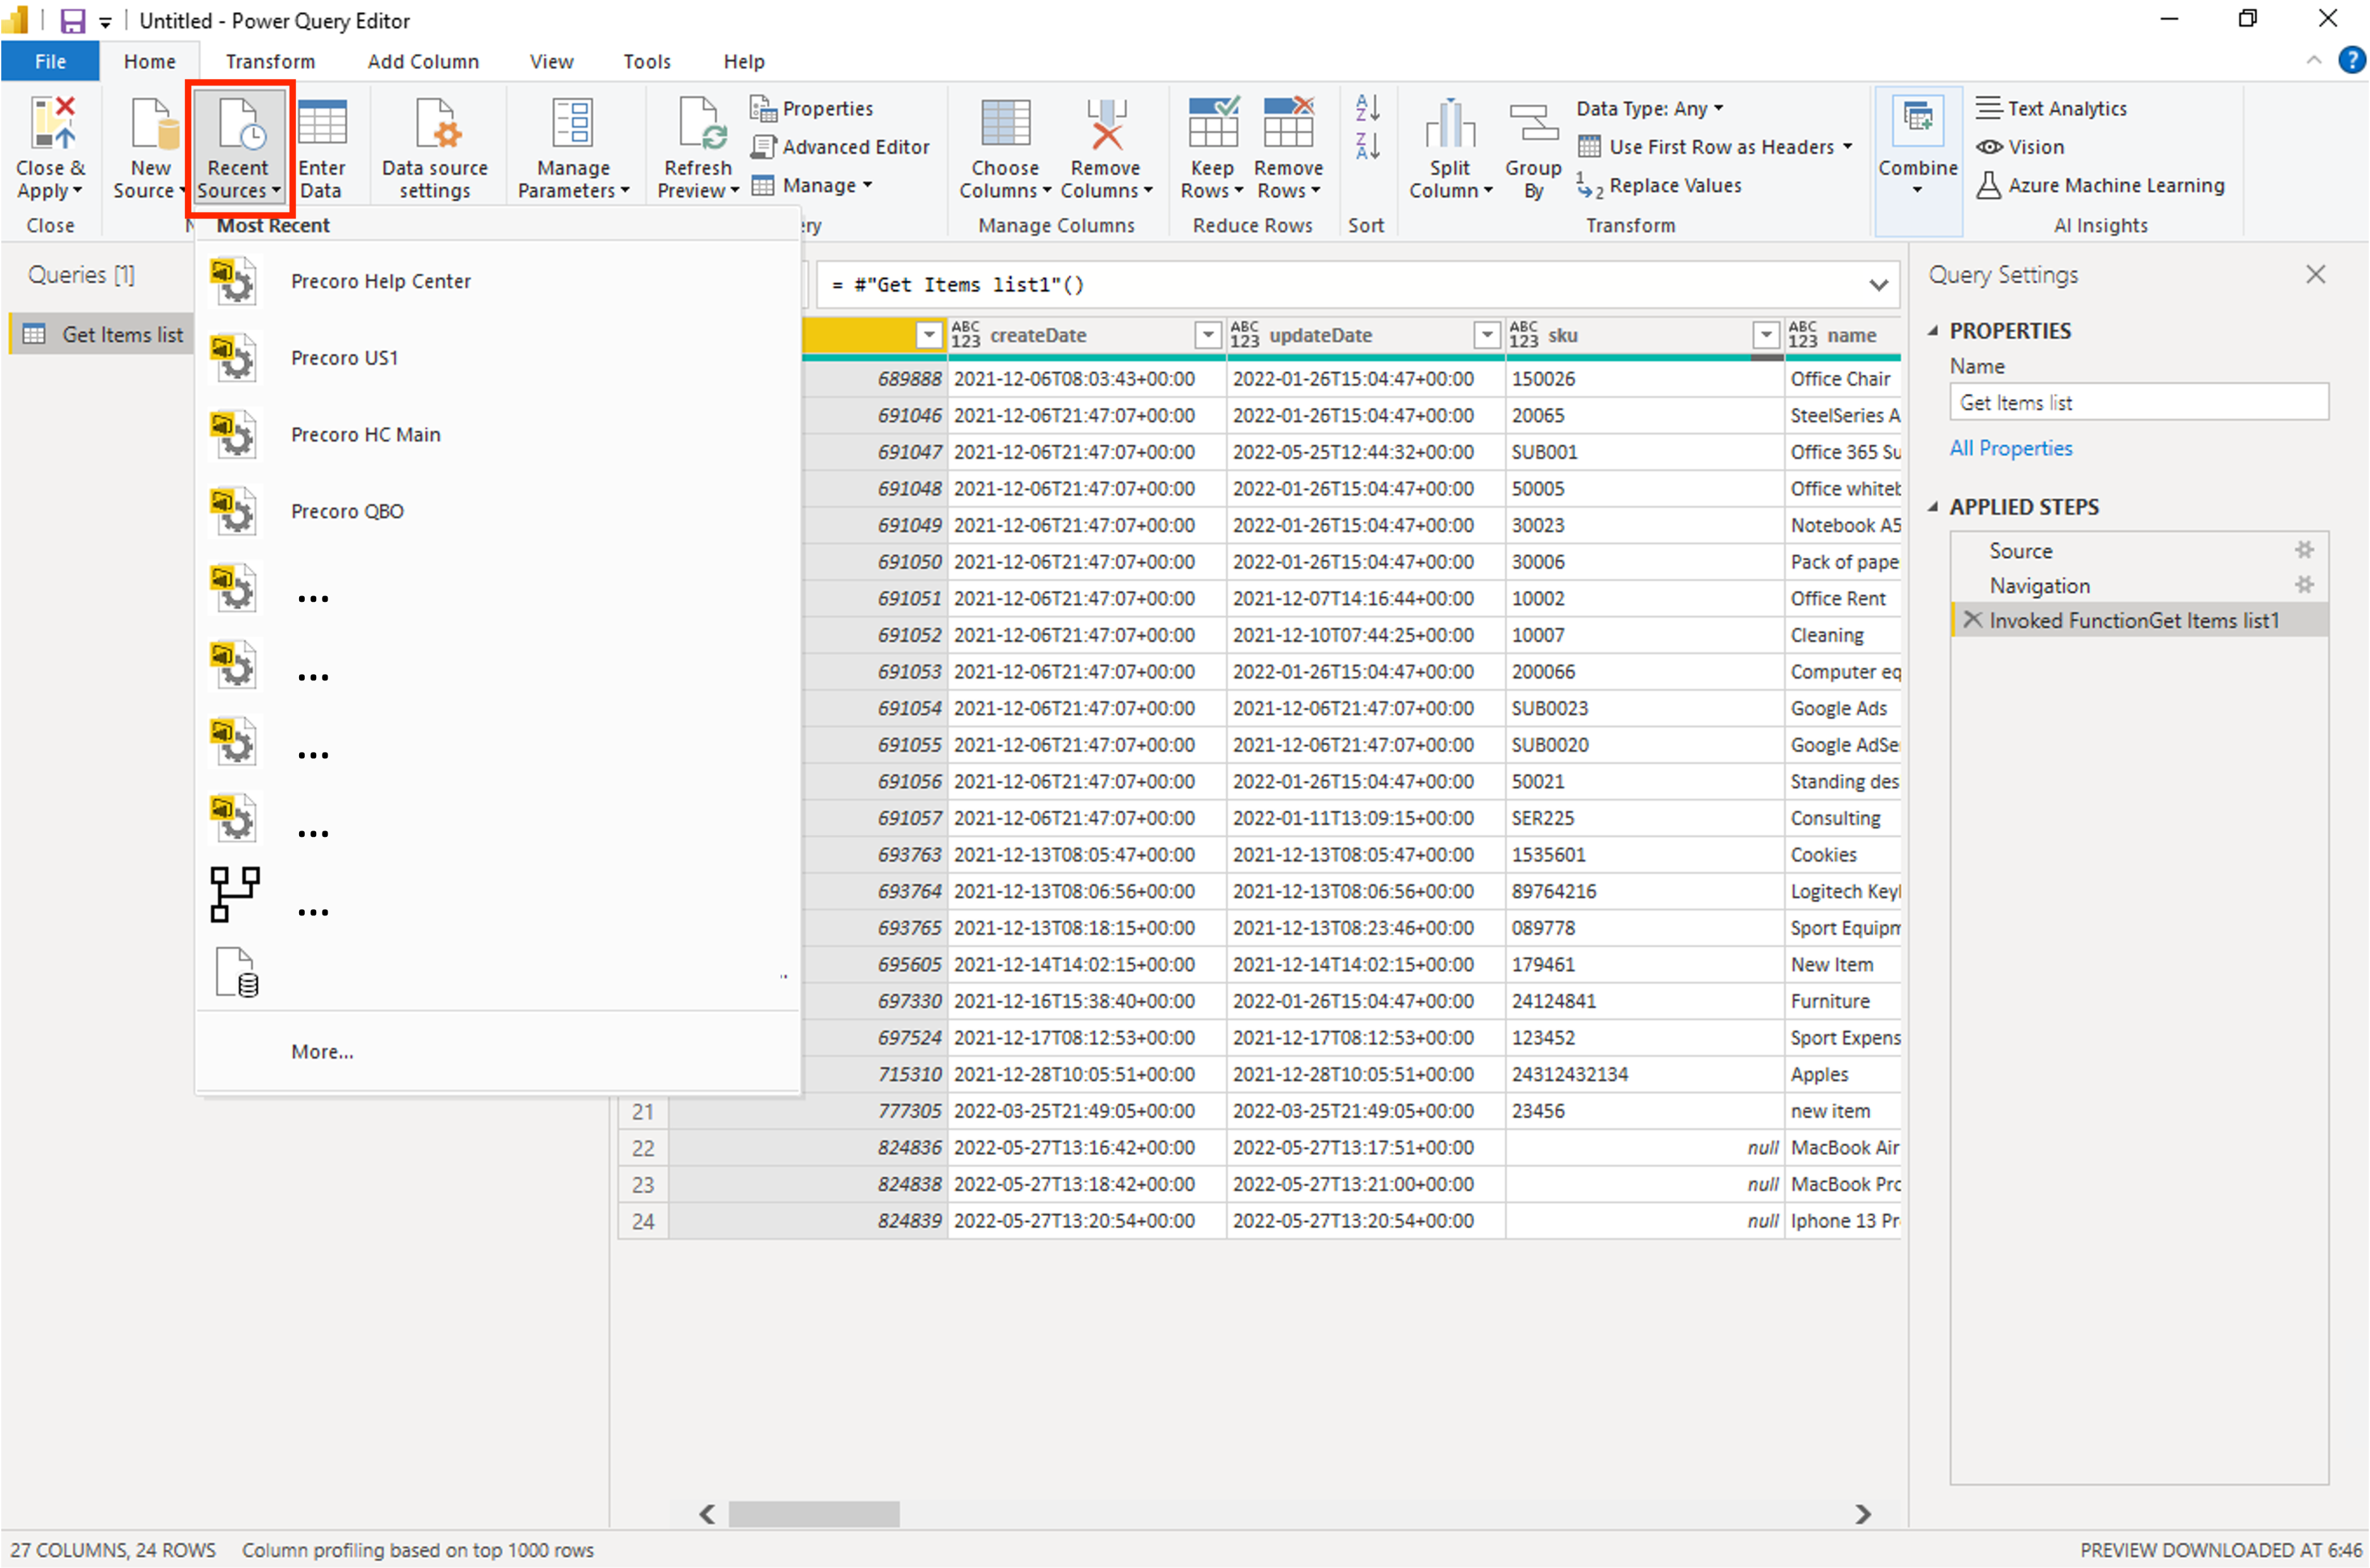Switch to the Transform tab

pos(270,62)
